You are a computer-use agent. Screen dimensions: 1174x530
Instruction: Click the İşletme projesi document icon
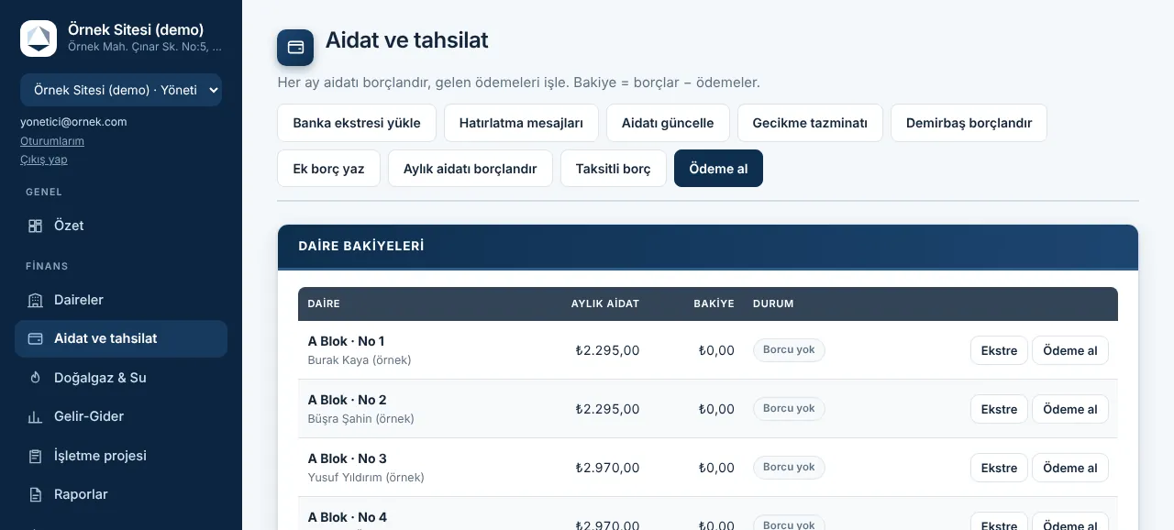coord(36,456)
